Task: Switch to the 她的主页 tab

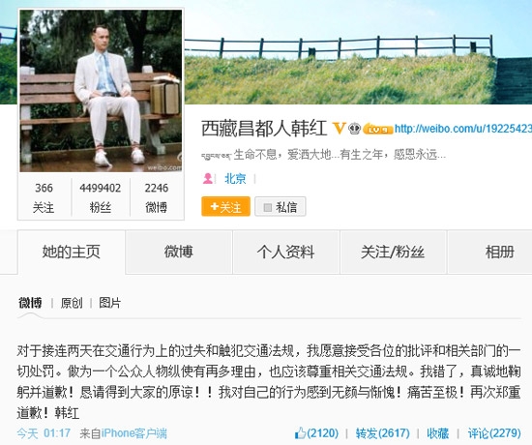Action: click(x=72, y=252)
